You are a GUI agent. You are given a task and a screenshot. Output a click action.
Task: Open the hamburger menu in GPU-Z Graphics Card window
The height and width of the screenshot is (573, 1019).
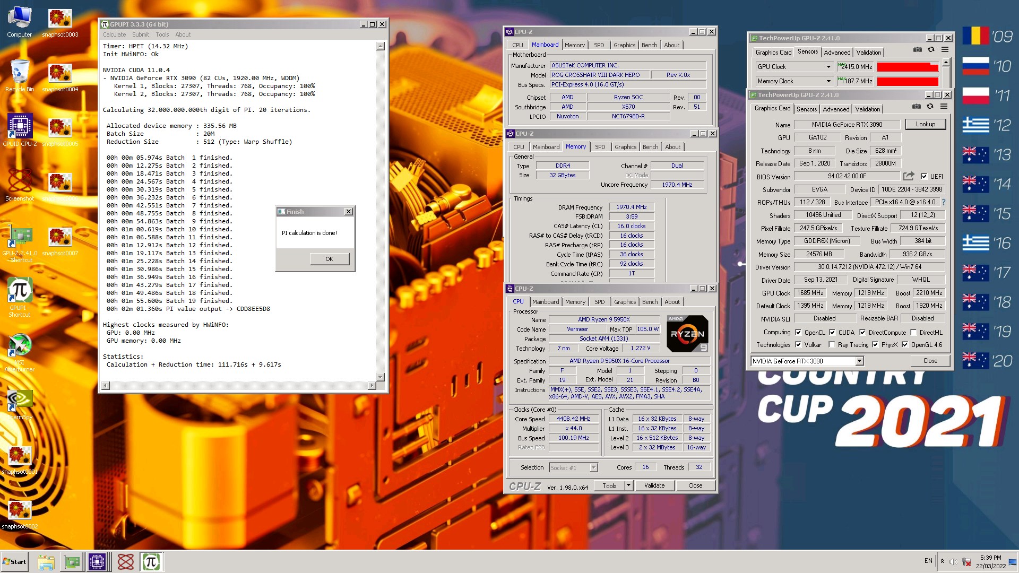pos(944,106)
